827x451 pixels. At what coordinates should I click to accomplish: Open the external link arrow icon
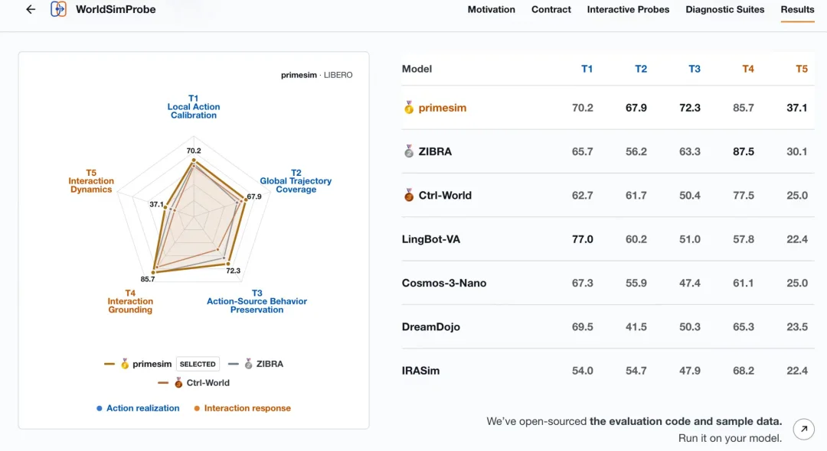[x=804, y=429]
